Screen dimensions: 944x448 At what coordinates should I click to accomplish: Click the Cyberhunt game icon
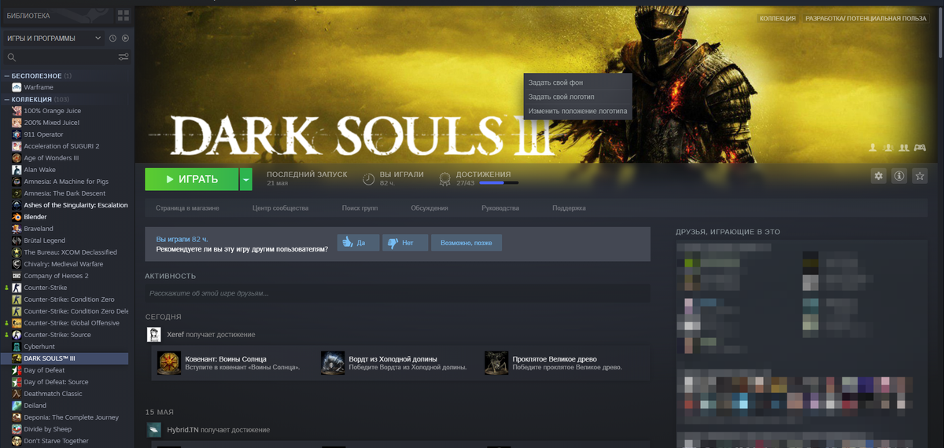pos(17,347)
